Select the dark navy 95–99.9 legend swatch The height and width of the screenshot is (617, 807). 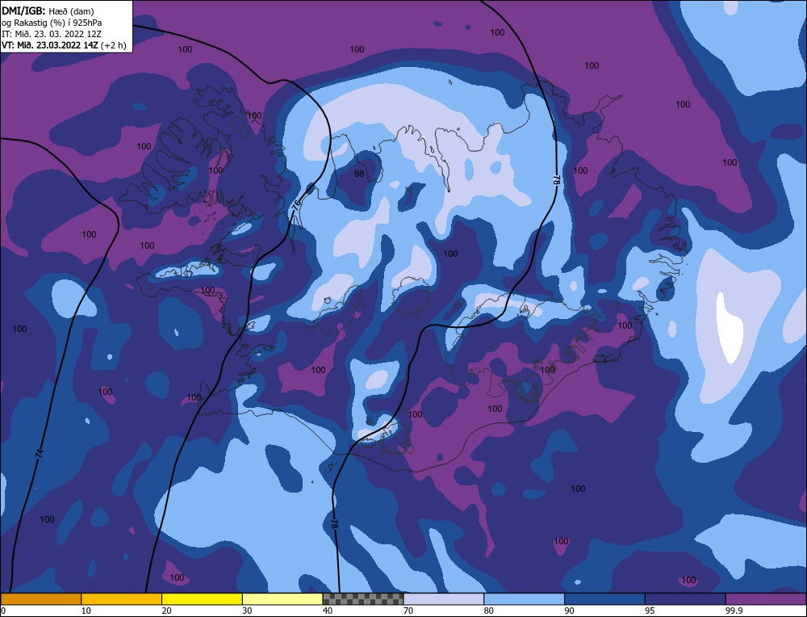[x=685, y=599]
